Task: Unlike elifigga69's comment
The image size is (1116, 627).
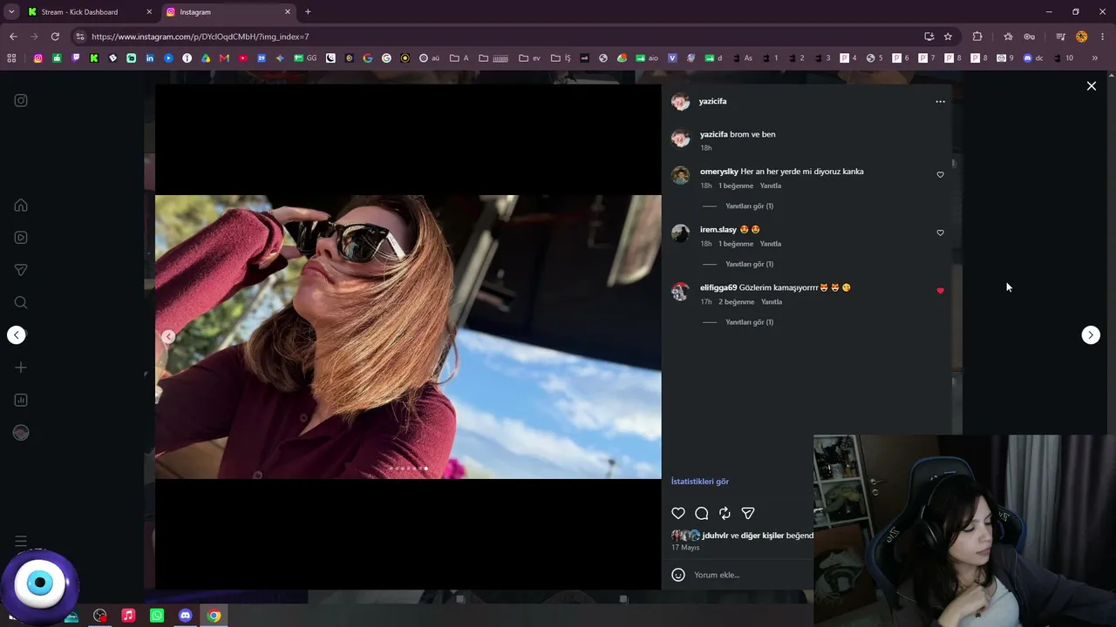Action: click(940, 291)
